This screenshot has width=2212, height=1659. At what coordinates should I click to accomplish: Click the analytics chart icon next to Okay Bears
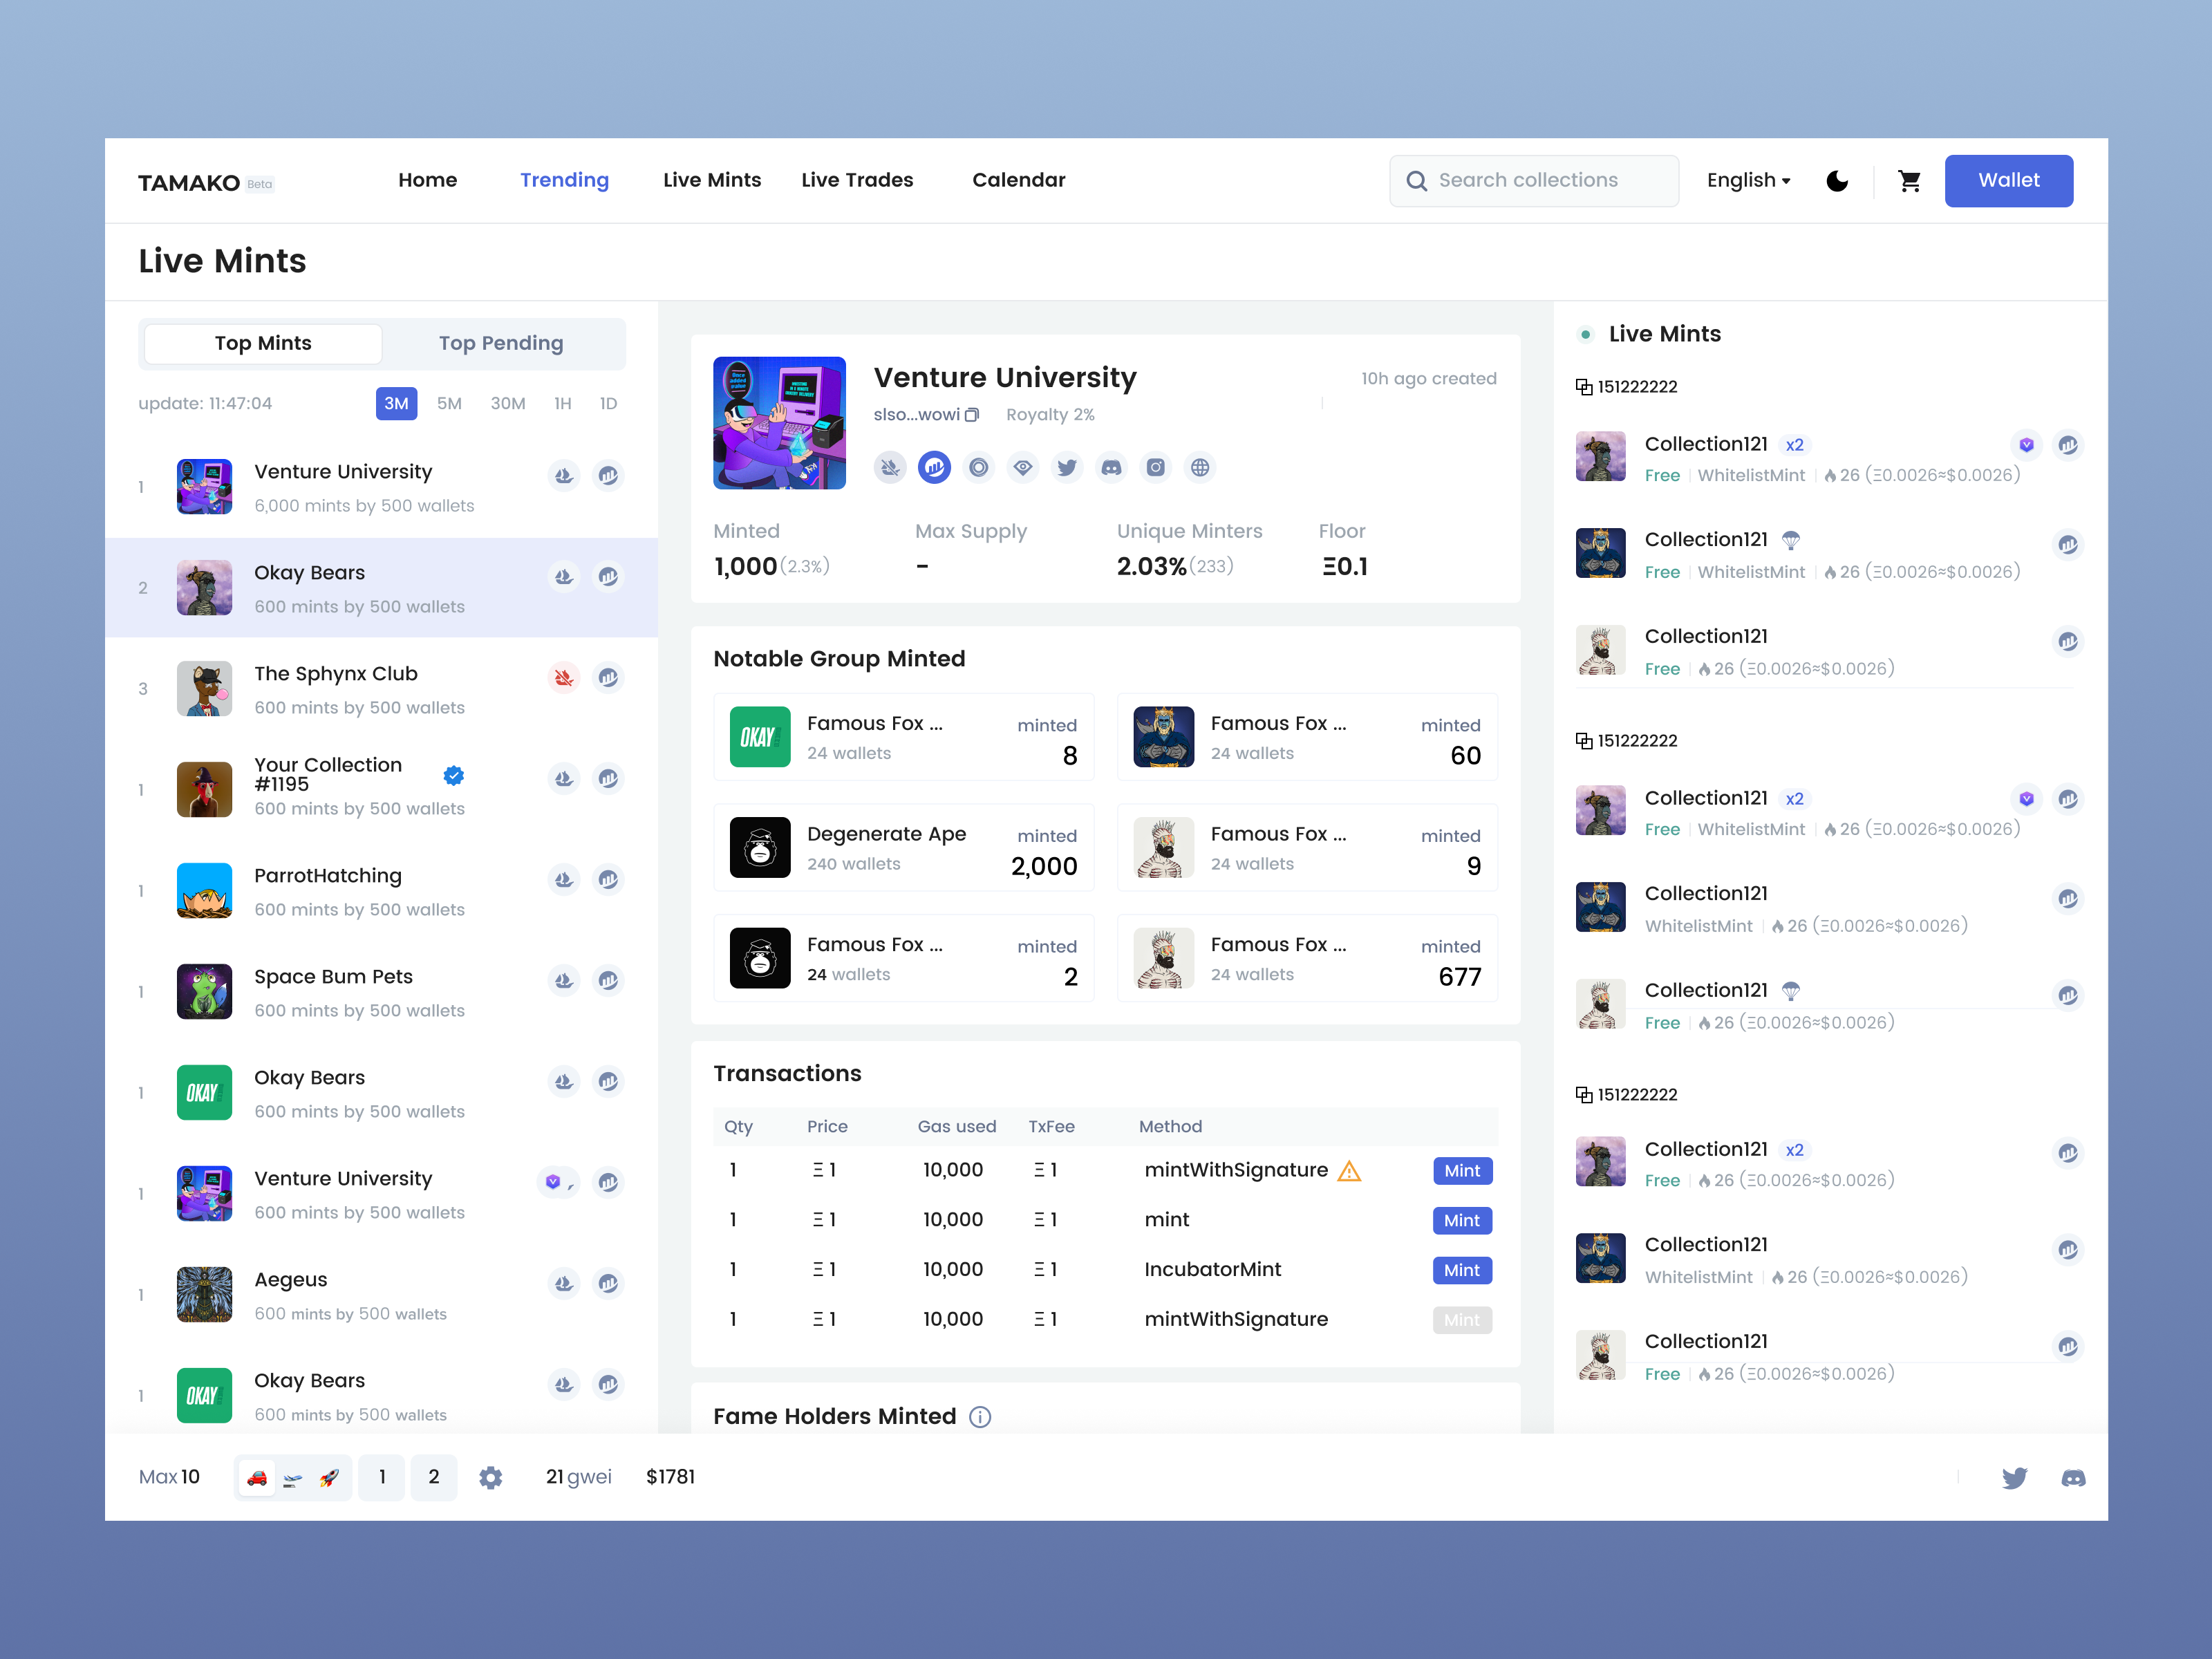pos(608,576)
